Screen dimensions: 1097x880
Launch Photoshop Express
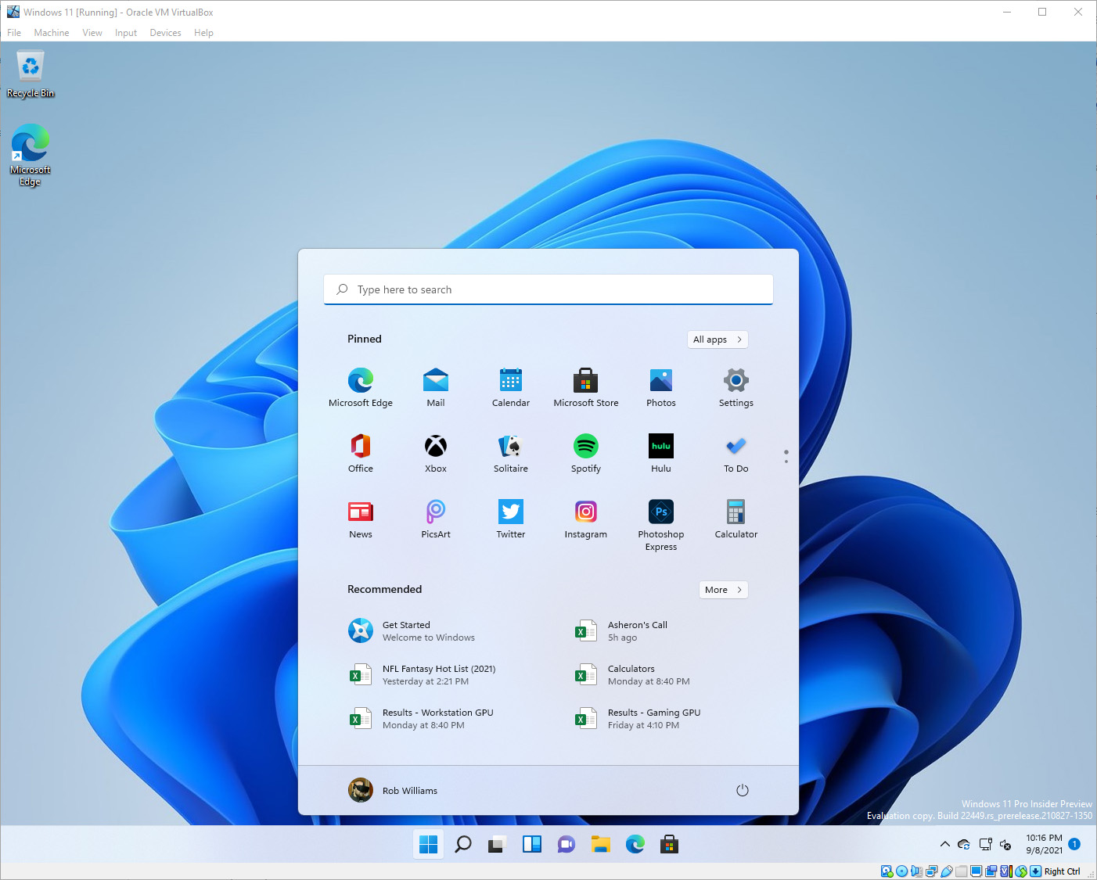[x=661, y=525]
